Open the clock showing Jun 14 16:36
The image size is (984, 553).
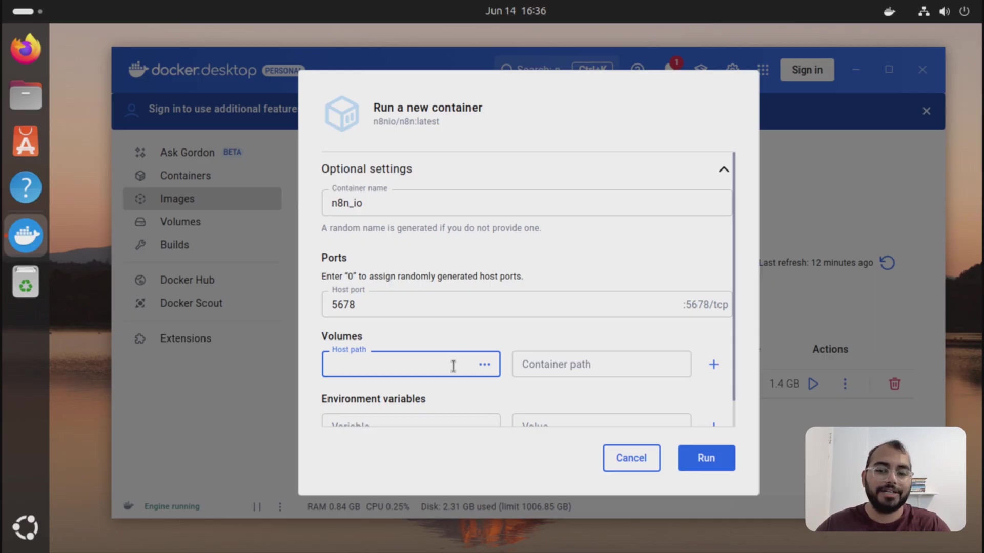coord(516,11)
